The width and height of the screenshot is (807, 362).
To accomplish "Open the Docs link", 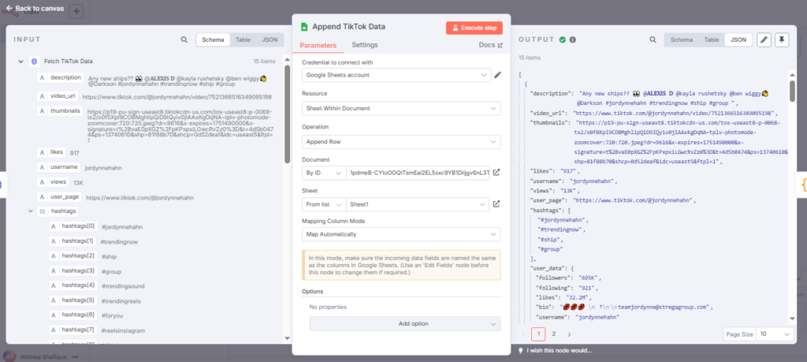I will 490,45.
